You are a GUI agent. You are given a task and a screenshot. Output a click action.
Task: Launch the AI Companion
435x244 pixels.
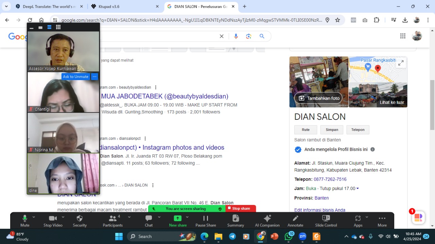(267, 221)
